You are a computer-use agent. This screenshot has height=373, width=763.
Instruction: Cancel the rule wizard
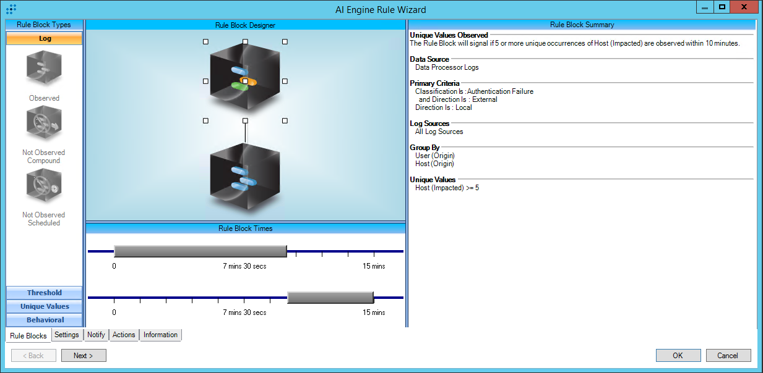click(x=728, y=356)
